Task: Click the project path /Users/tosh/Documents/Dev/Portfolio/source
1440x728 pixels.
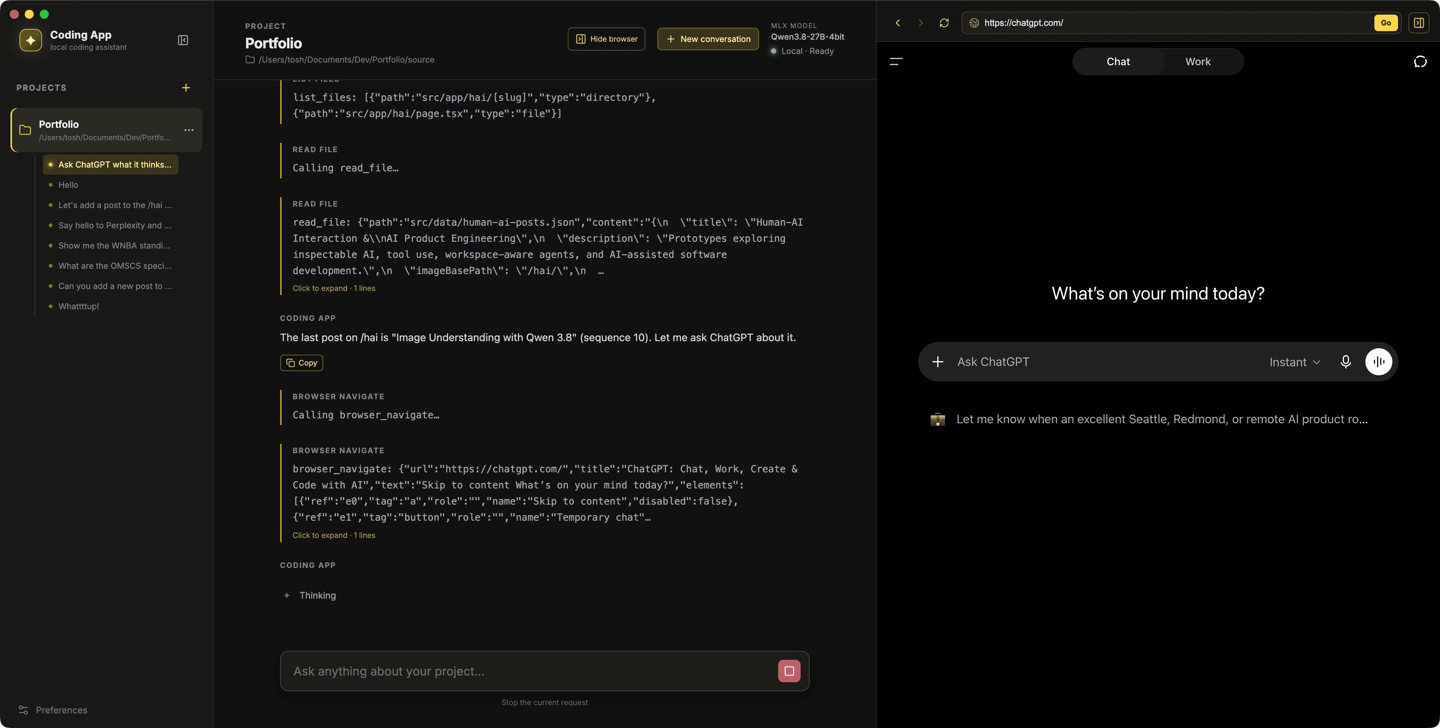Action: [346, 60]
